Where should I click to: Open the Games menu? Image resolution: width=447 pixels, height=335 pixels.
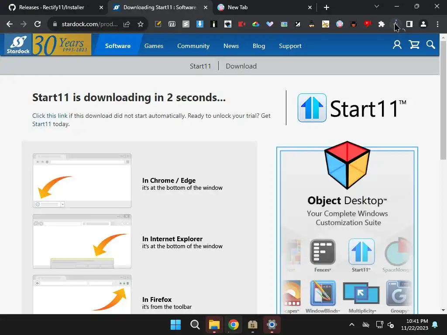pyautogui.click(x=154, y=46)
